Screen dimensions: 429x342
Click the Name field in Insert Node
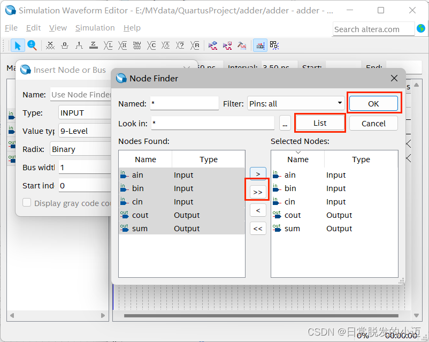(81, 95)
